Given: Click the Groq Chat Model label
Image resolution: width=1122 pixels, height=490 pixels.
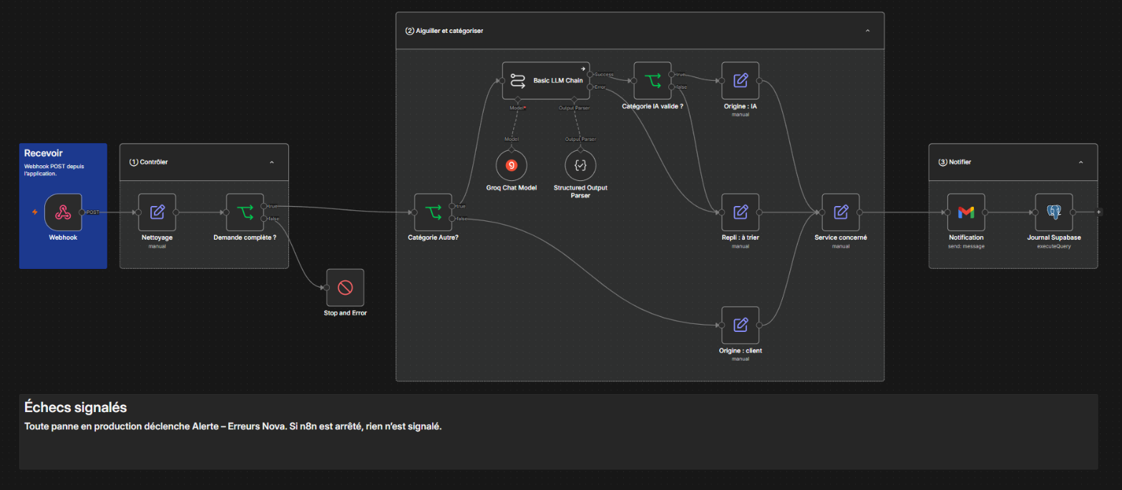Looking at the screenshot, I should [511, 187].
